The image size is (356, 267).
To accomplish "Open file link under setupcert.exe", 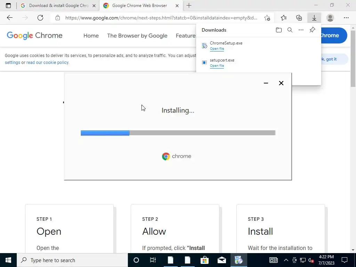I will 217,66.
